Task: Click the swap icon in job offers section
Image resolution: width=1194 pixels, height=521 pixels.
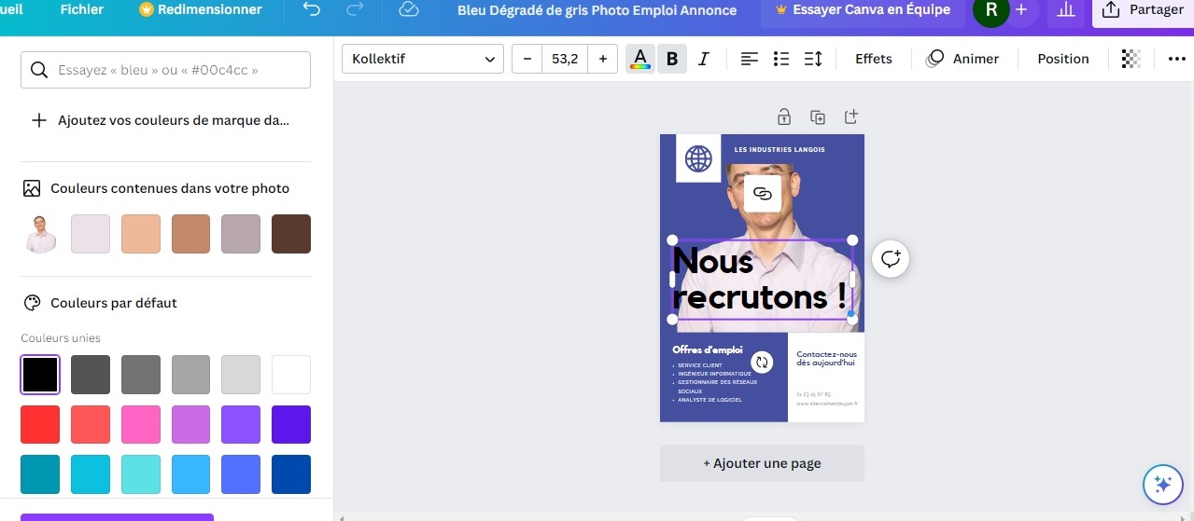Action: click(762, 363)
